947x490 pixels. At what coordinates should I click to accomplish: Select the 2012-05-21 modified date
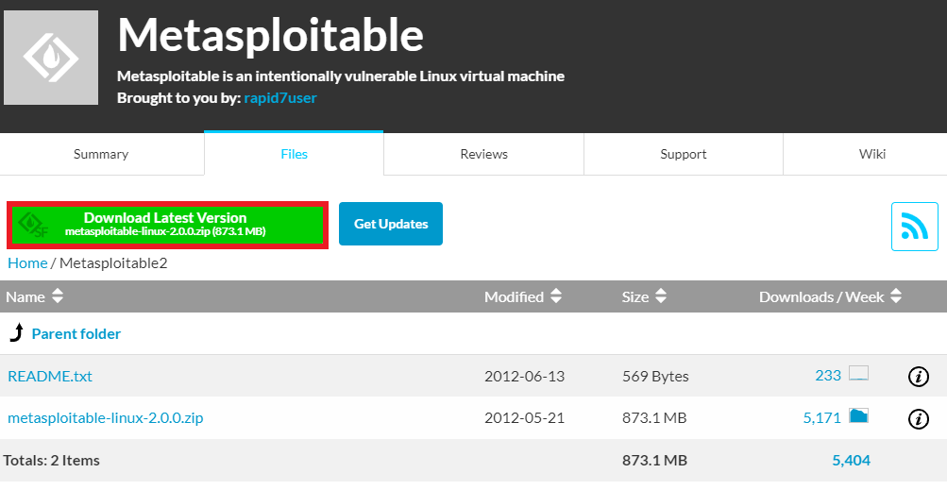tap(524, 418)
